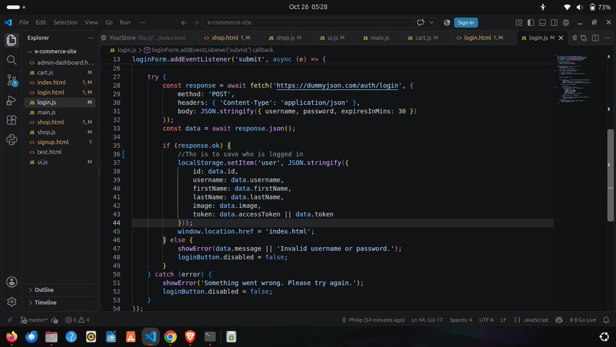This screenshot has width=616, height=347.
Task: Click the master branch in the status bar
Action: click(x=34, y=320)
